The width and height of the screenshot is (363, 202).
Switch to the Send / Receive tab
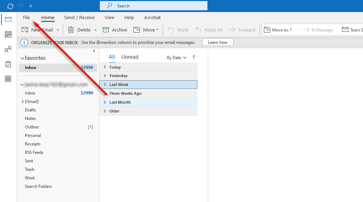79,18
